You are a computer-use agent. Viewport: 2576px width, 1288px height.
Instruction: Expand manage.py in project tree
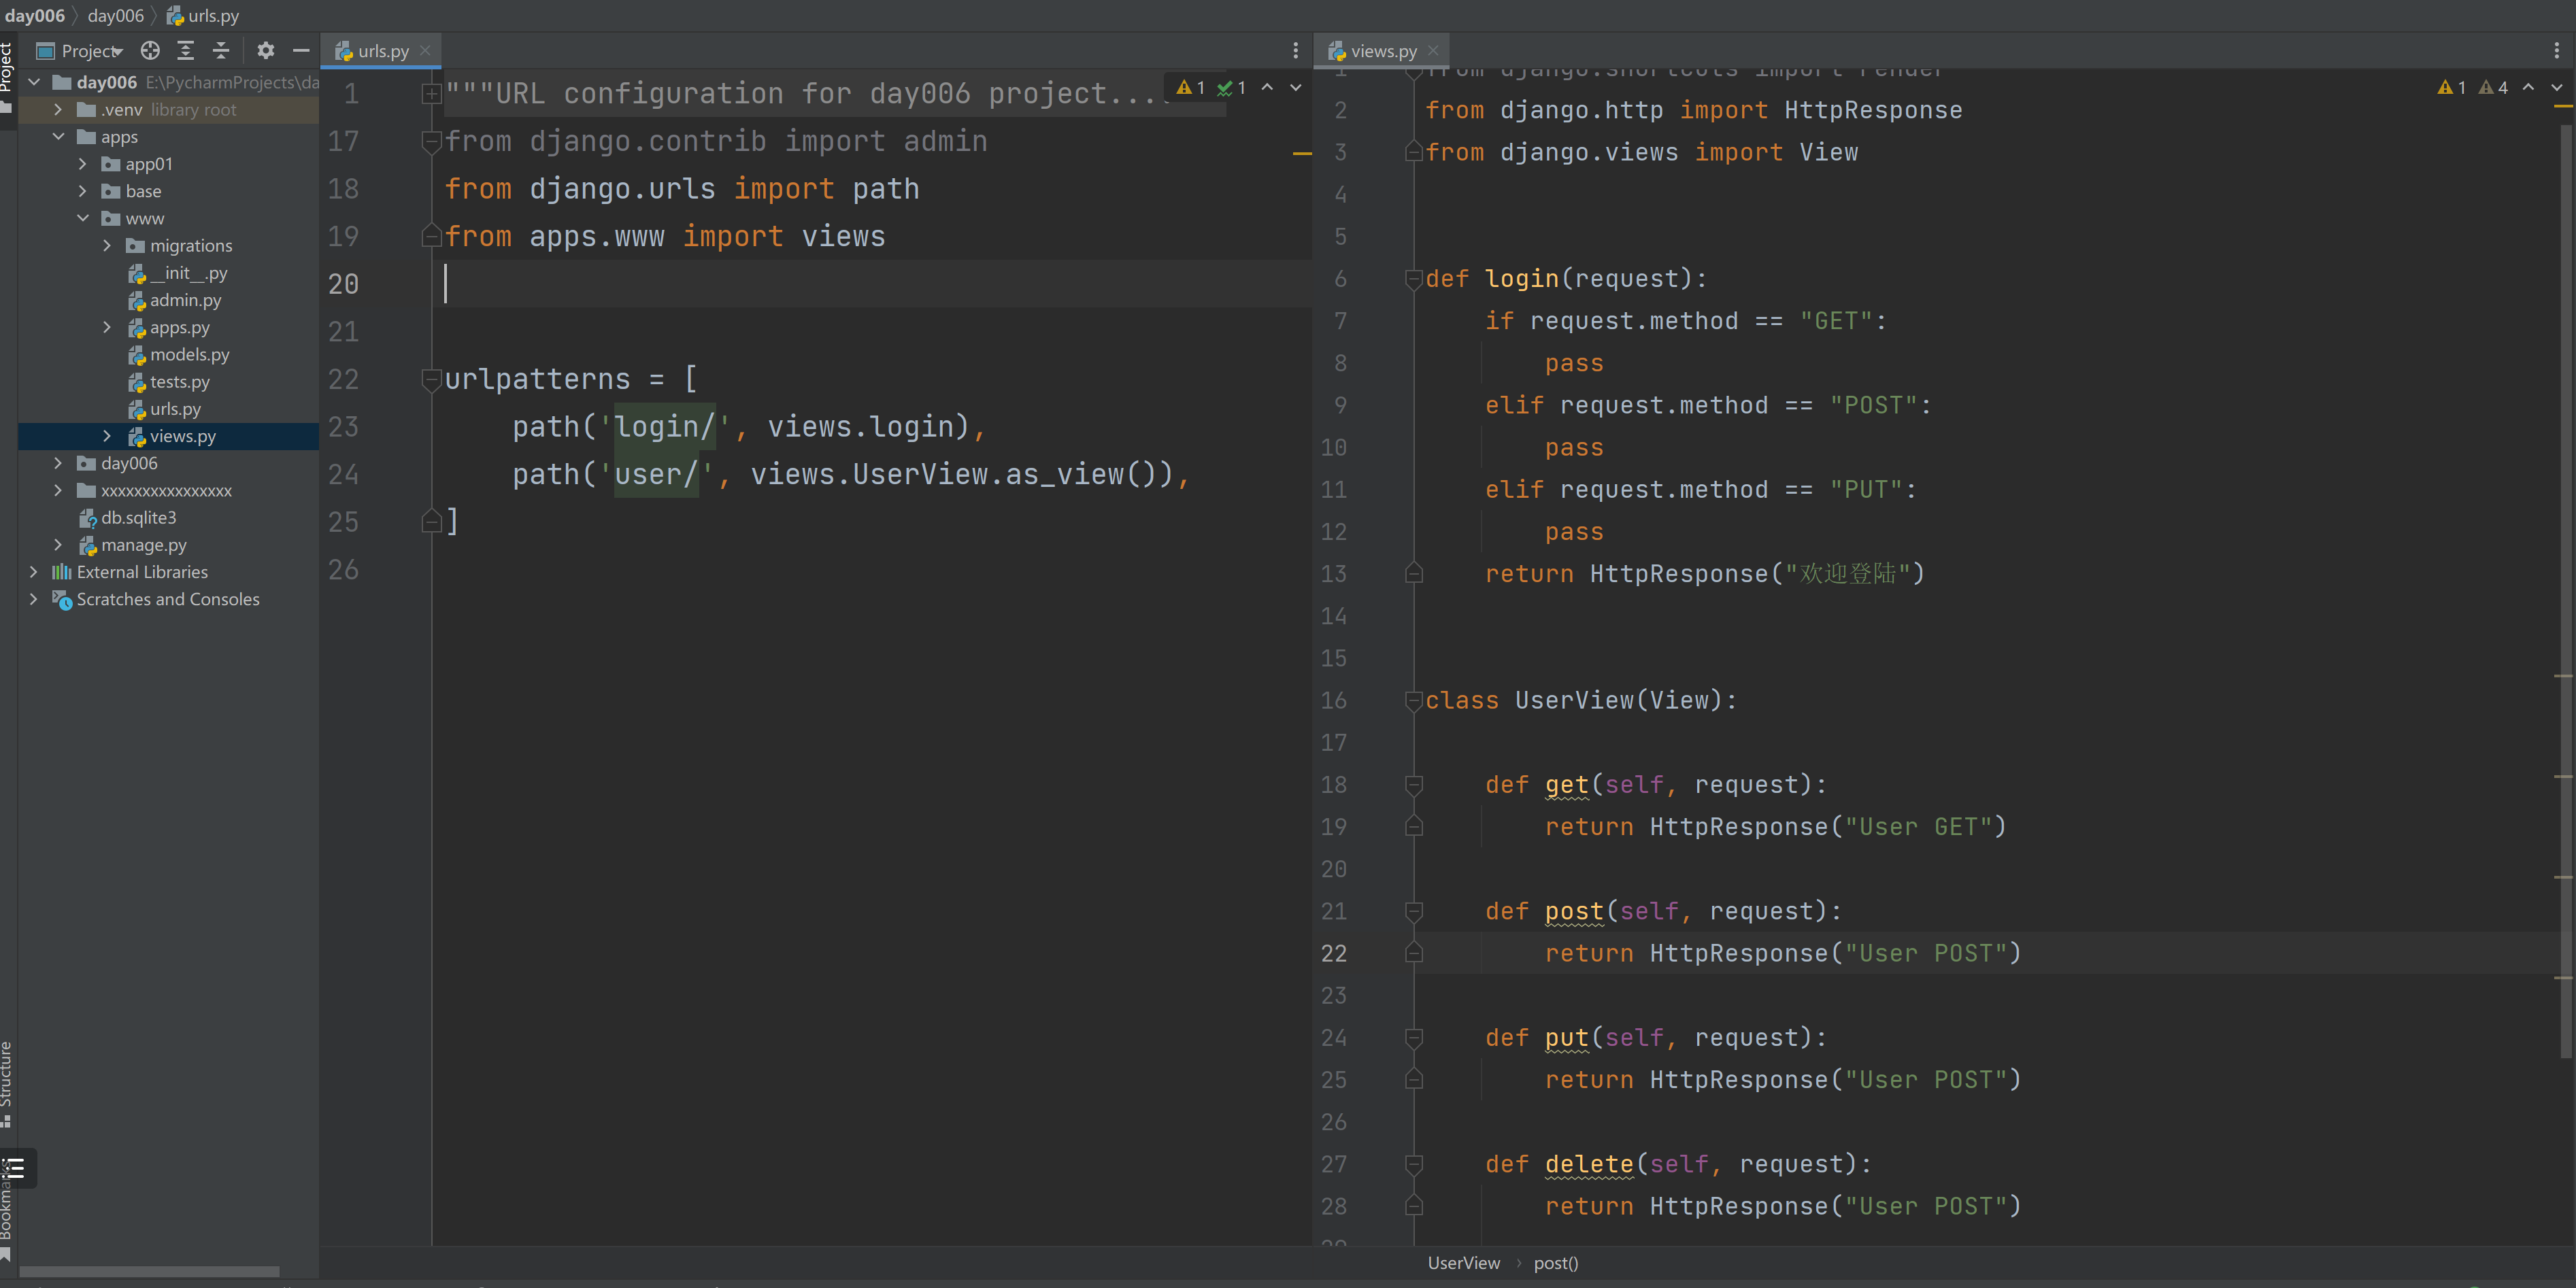click(58, 545)
